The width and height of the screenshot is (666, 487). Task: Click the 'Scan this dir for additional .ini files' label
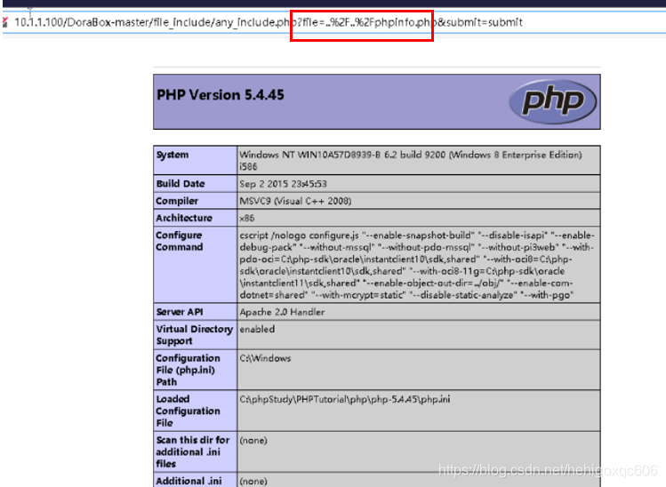(193, 451)
